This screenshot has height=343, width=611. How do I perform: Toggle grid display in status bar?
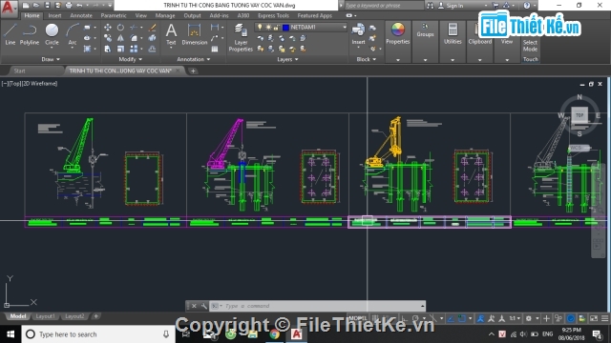click(375, 318)
